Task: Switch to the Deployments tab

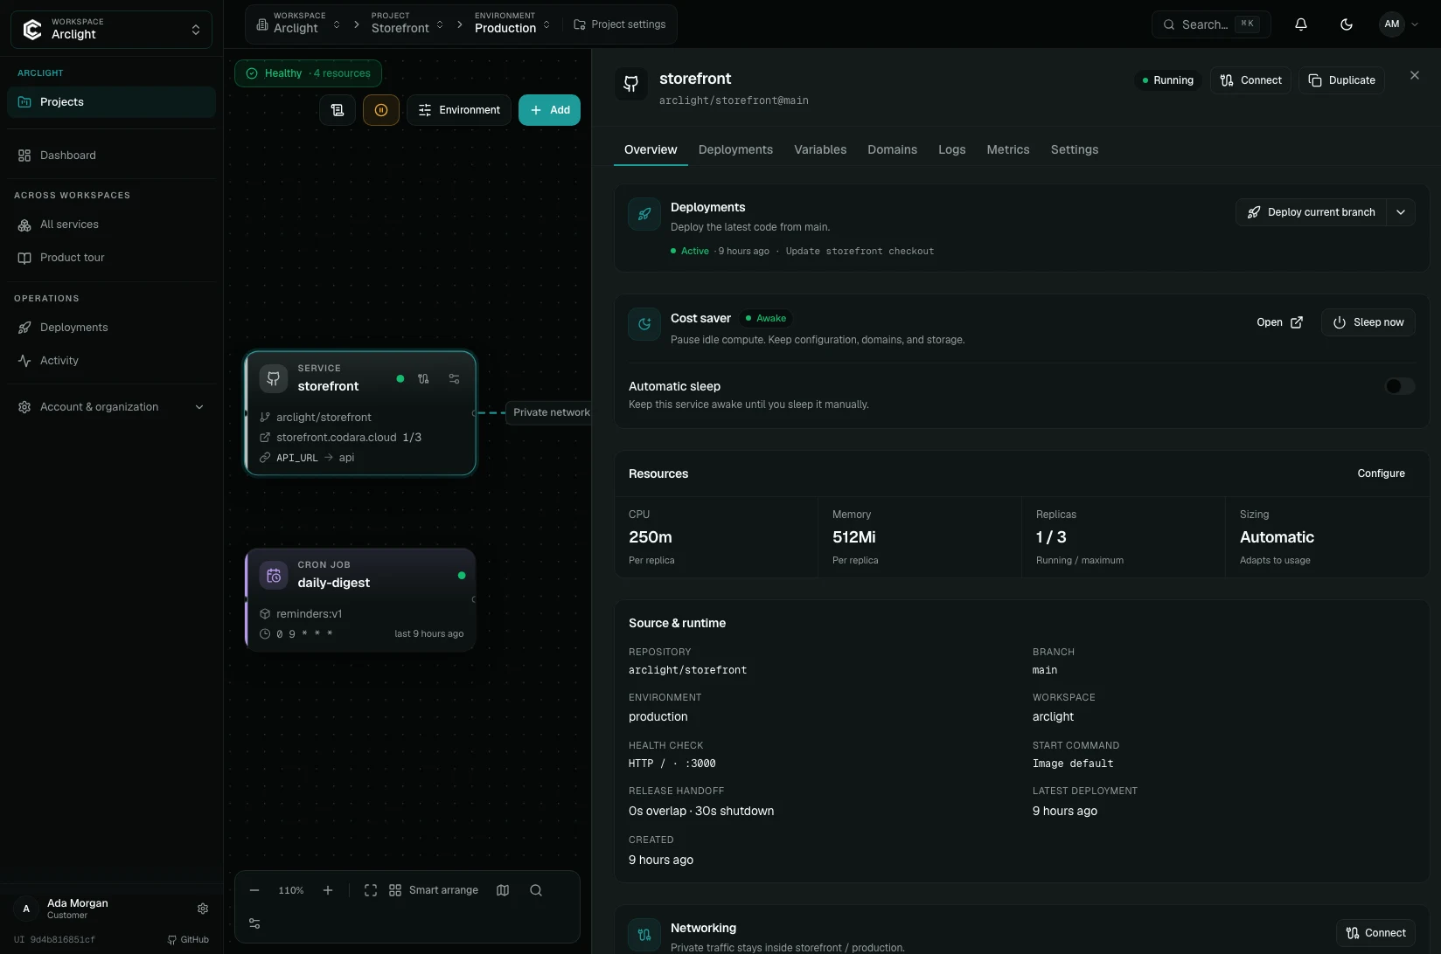Action: [x=735, y=149]
